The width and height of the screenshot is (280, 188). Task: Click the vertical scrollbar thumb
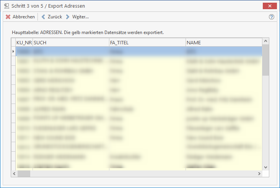click(266, 61)
